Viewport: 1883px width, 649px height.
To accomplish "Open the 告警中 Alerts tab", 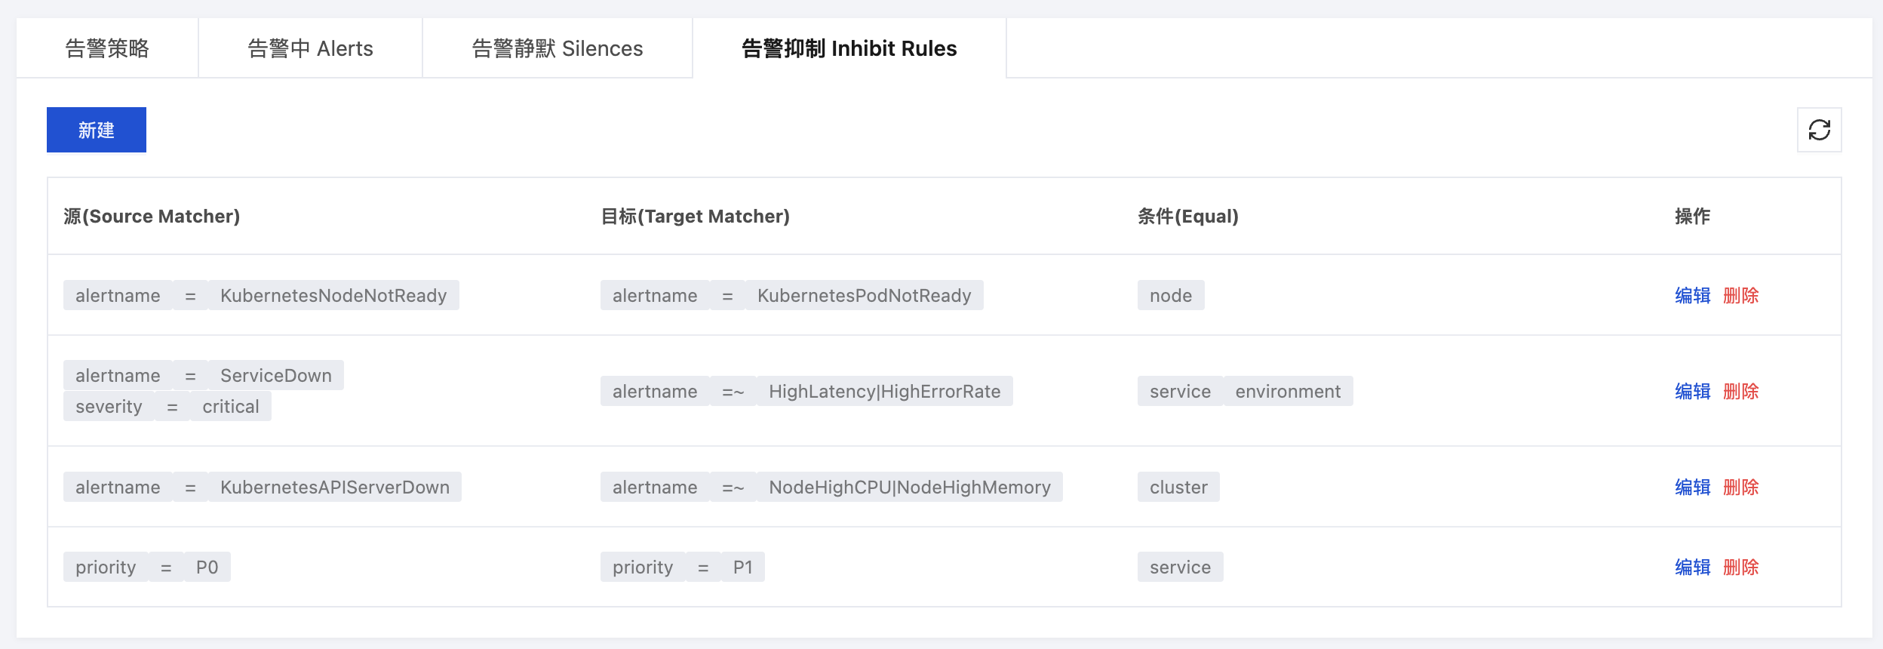I will [310, 48].
